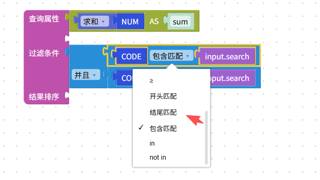
Task: Select the ≥ operator option
Action: (x=151, y=80)
